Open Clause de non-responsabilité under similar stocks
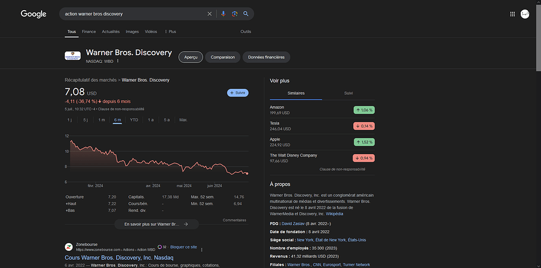This screenshot has width=541, height=268. click(x=342, y=169)
